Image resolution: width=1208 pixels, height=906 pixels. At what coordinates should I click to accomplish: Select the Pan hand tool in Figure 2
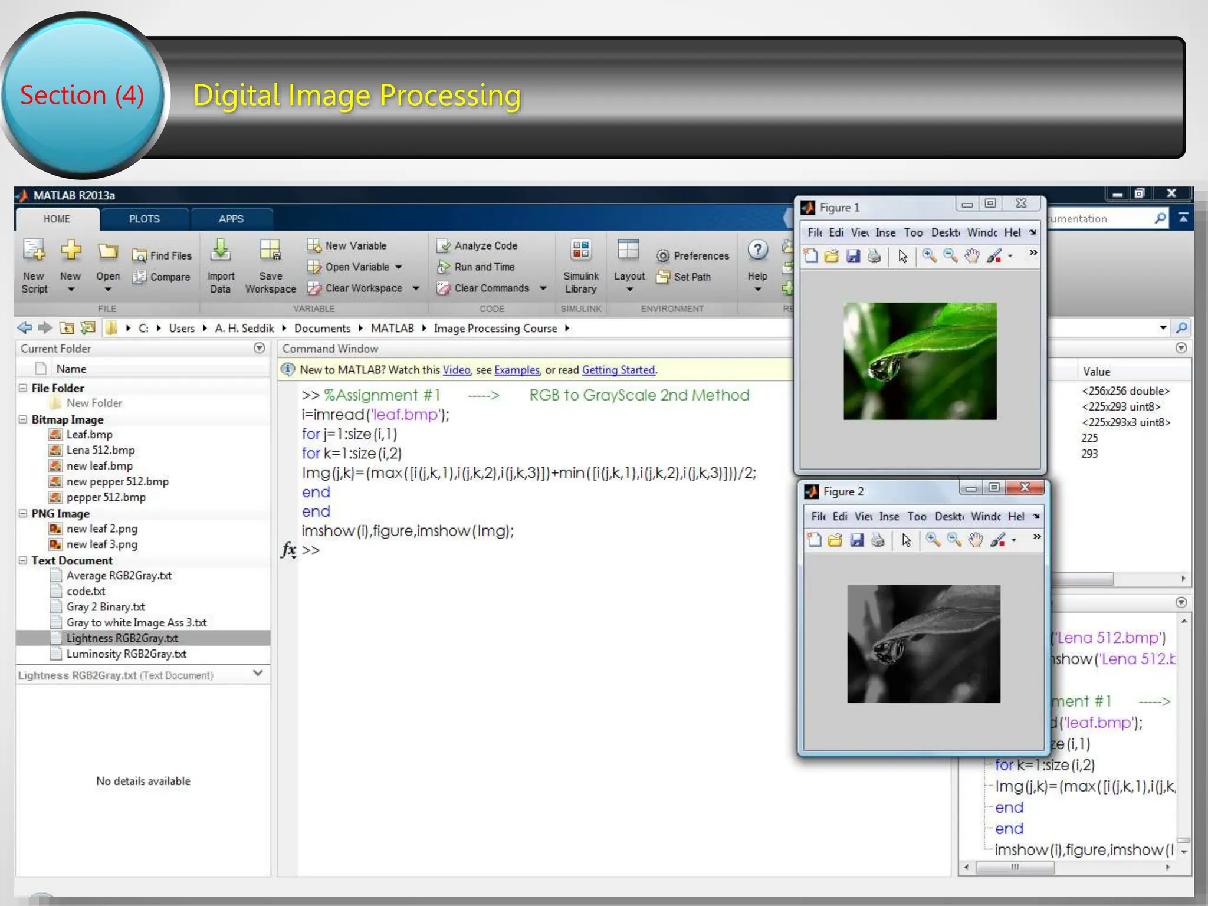pos(976,540)
